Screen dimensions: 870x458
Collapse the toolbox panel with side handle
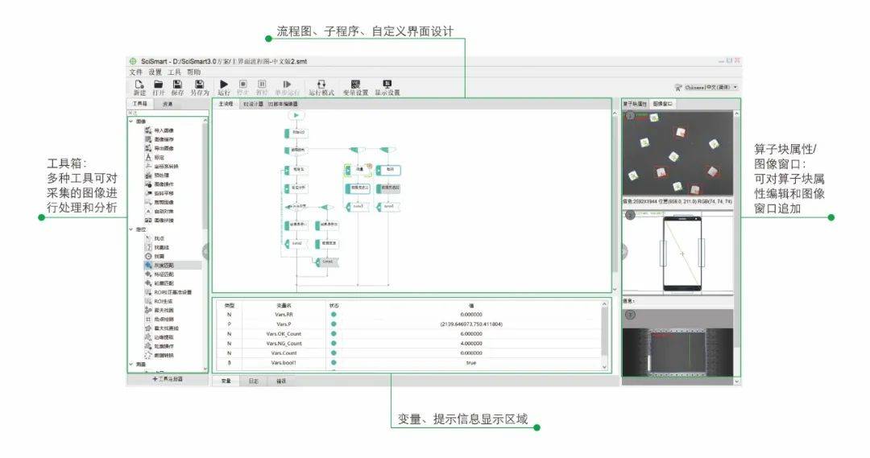[205, 252]
